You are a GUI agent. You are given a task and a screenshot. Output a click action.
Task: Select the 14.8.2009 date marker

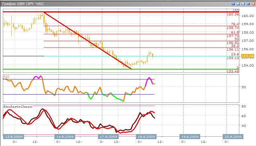[x=65, y=137]
